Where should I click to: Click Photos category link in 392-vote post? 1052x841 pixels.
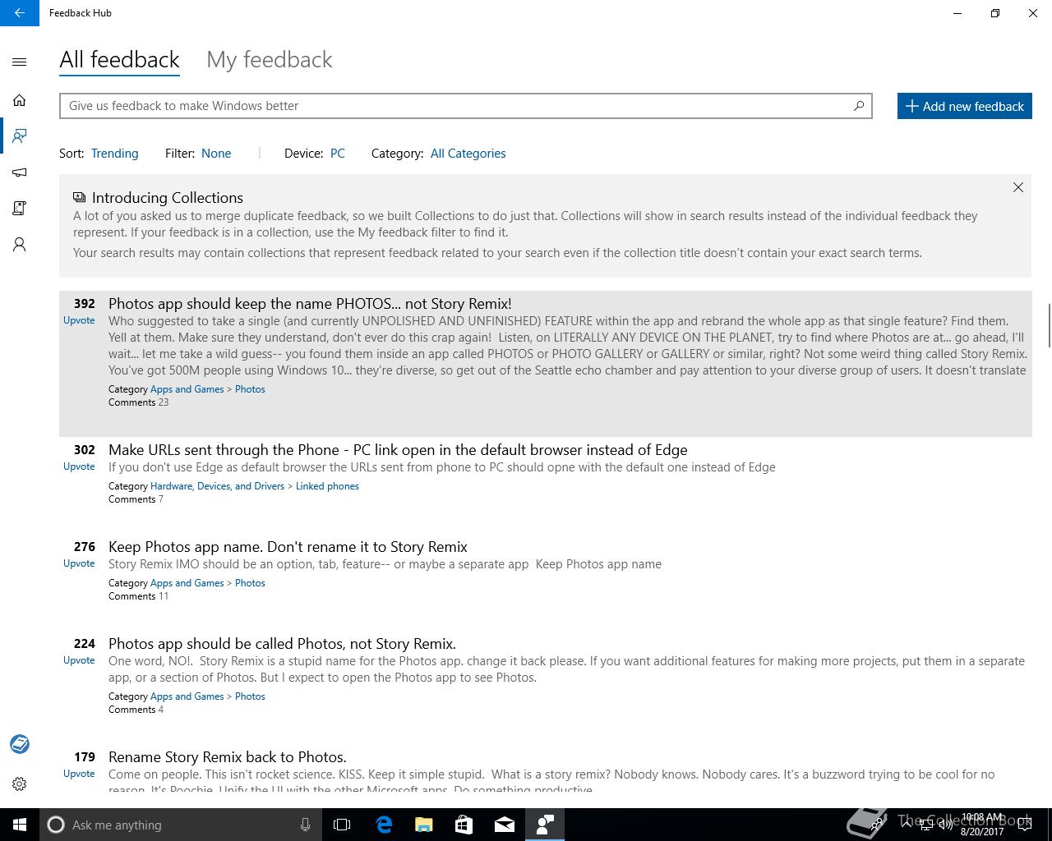click(250, 389)
